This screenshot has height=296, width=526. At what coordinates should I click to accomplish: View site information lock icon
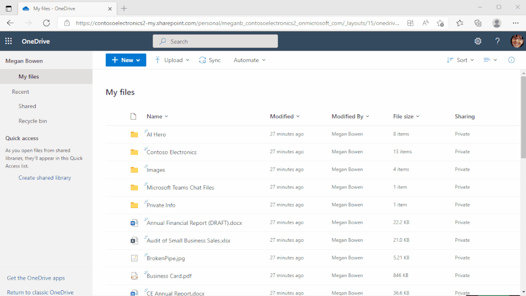pyautogui.click(x=67, y=23)
